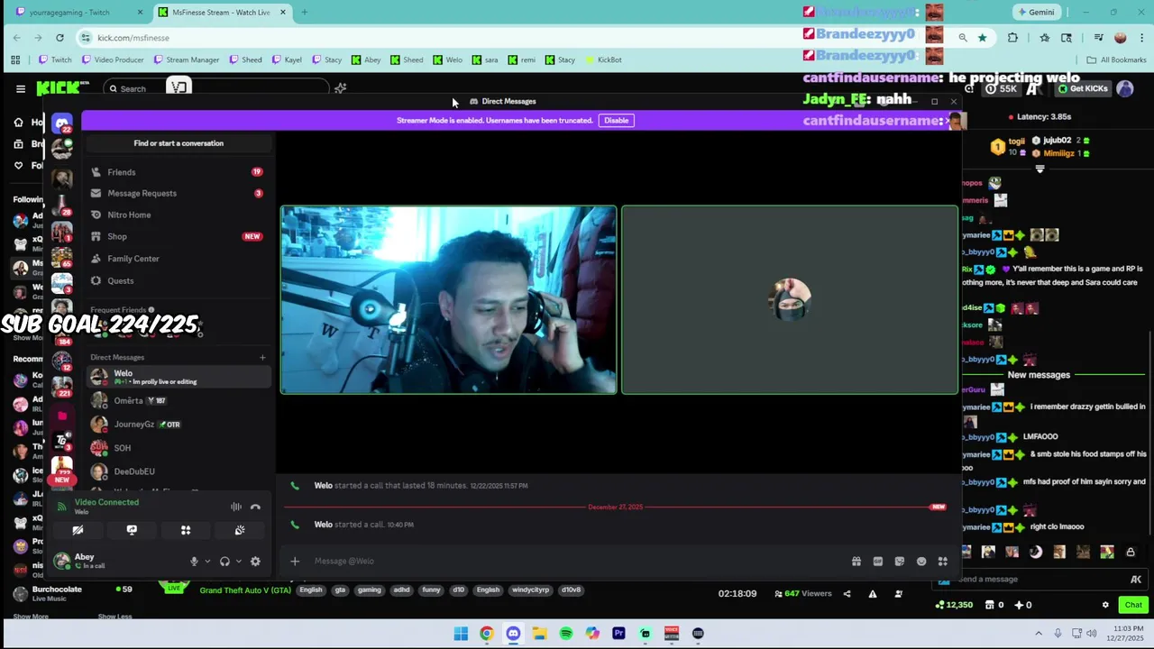
Task: Click the Get KICKs button
Action: (1082, 88)
